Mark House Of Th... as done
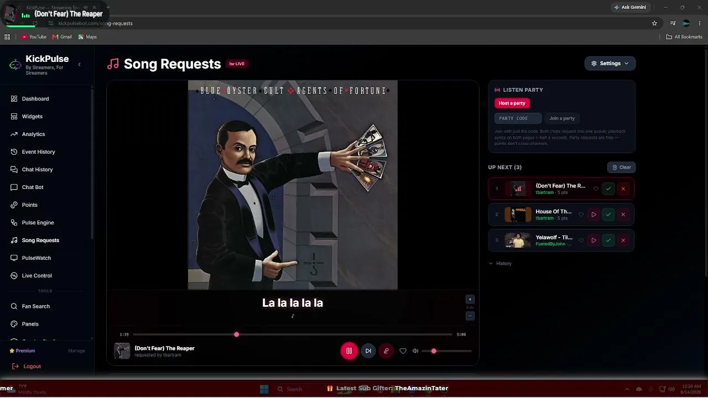This screenshot has height=398, width=708. coord(608,214)
